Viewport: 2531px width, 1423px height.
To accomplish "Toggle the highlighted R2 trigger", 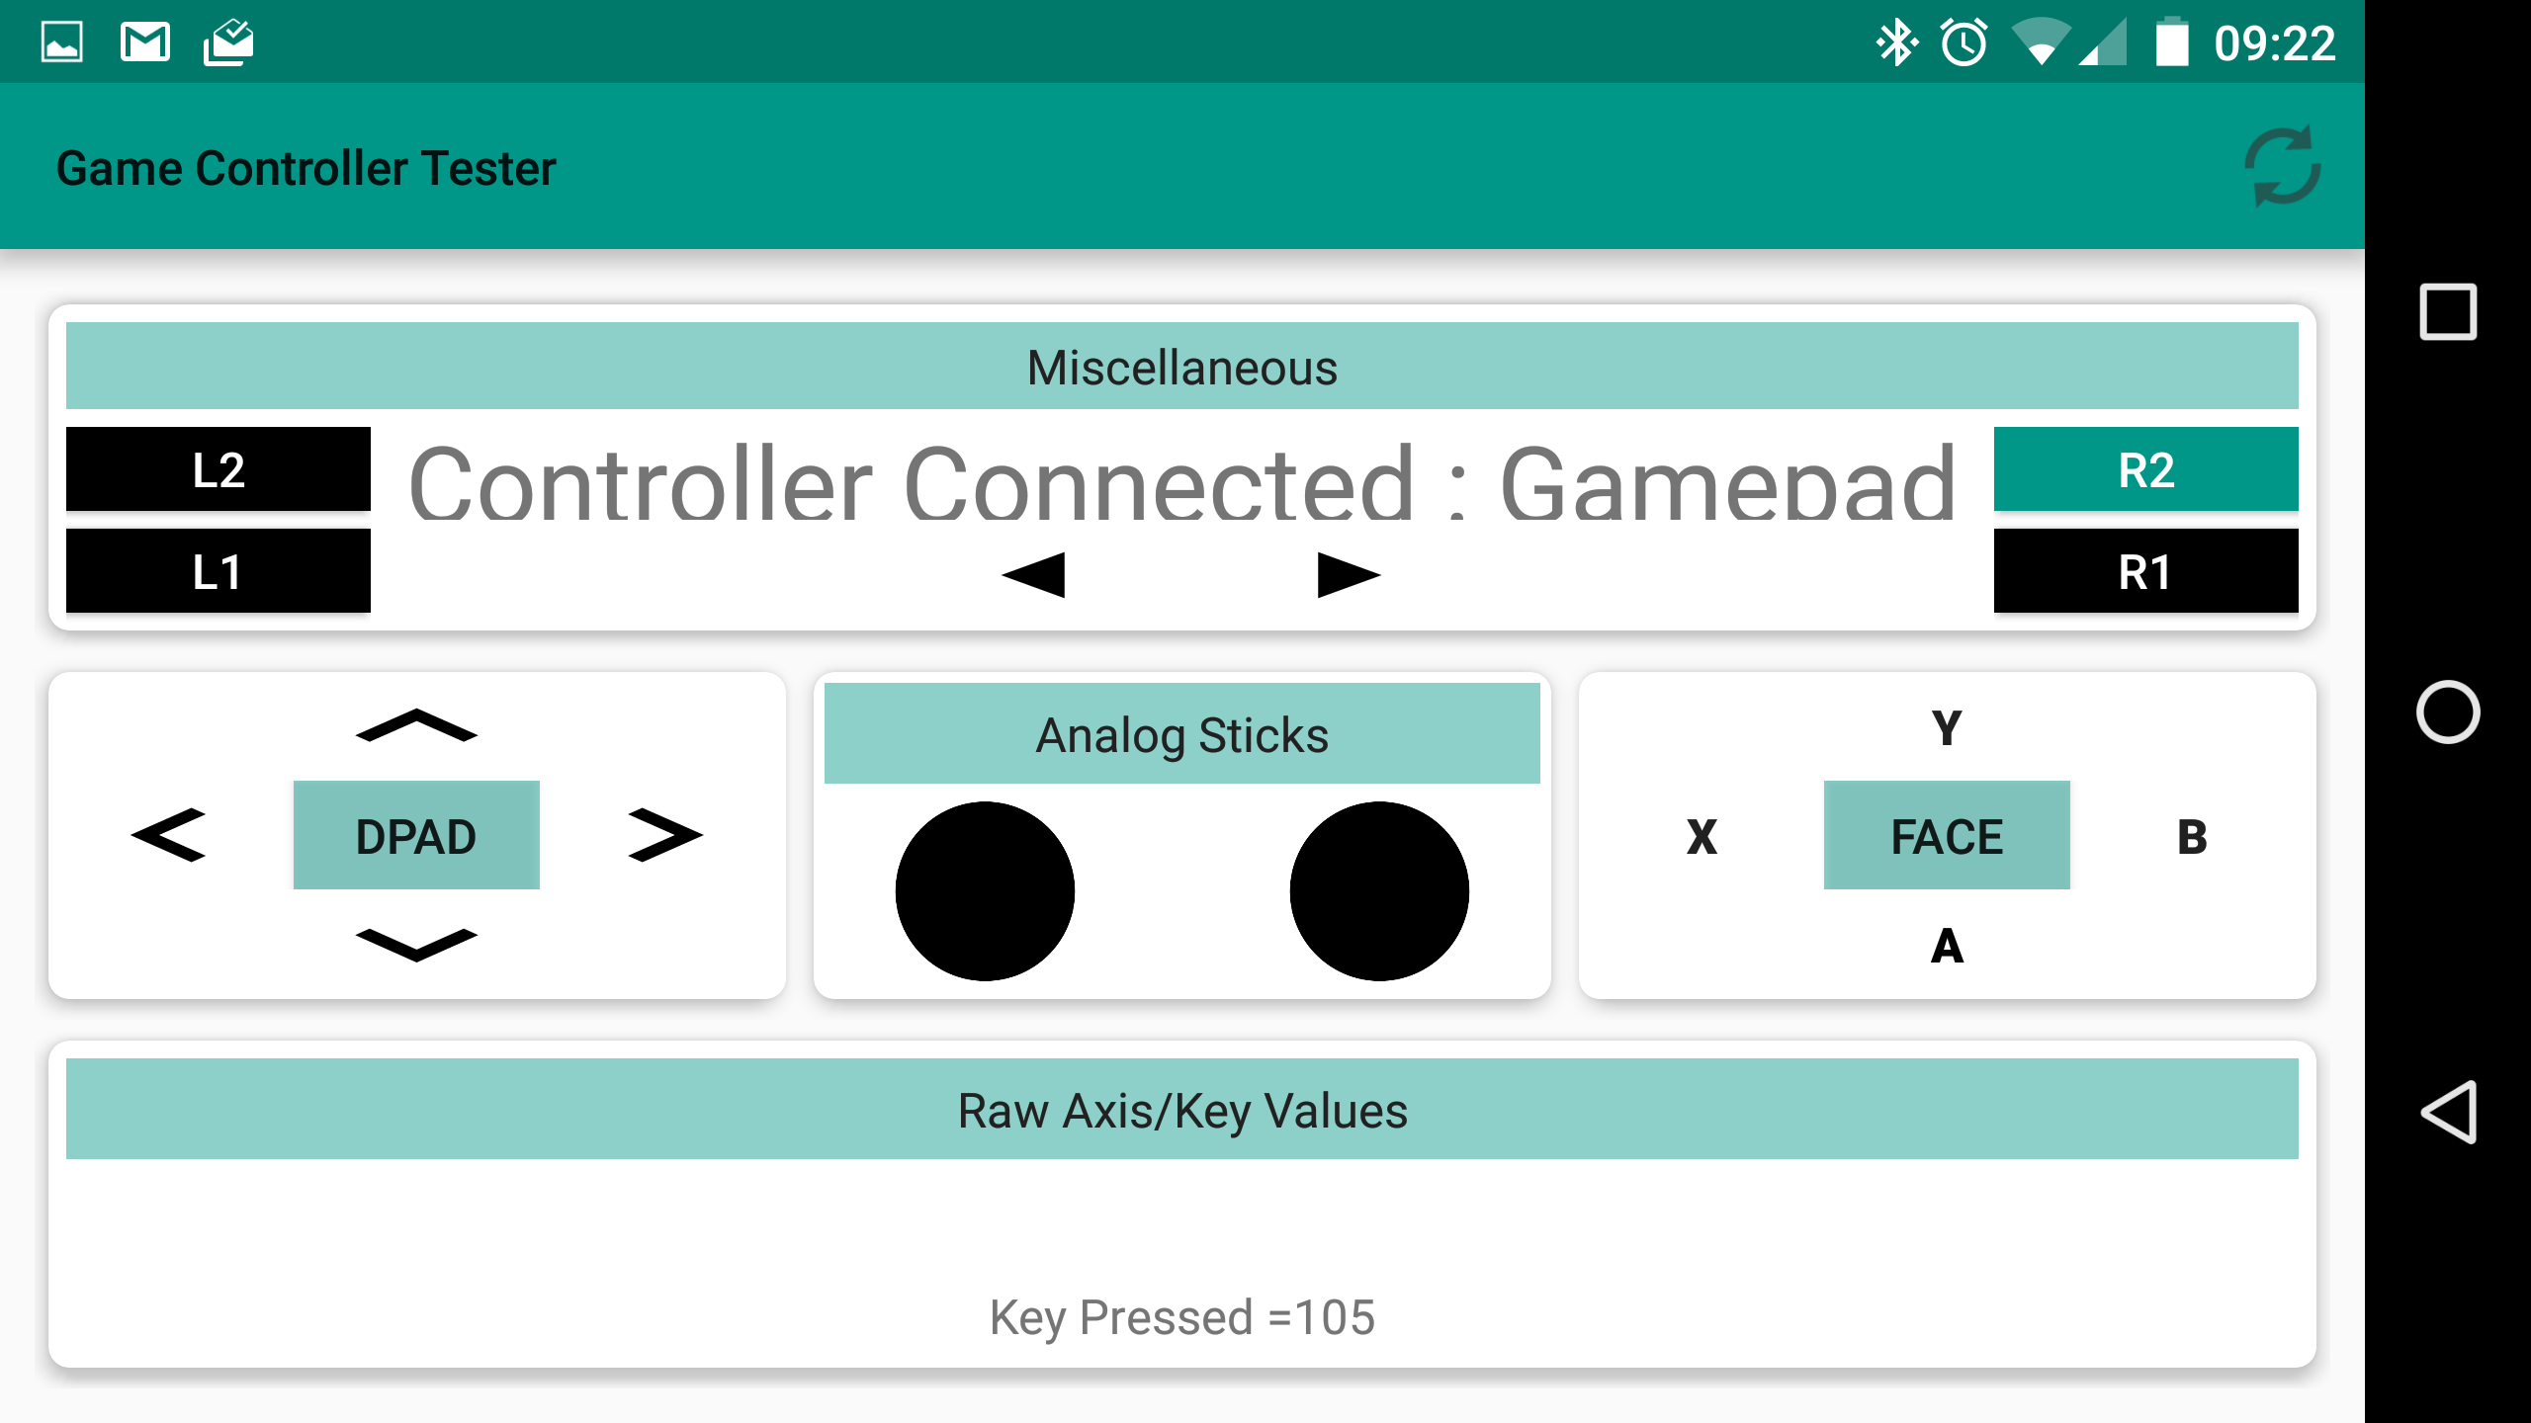I will [2145, 469].
